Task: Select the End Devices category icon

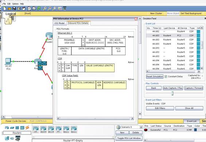Action: pos(7,138)
